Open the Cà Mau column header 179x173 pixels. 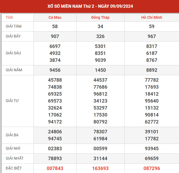pos(55,17)
